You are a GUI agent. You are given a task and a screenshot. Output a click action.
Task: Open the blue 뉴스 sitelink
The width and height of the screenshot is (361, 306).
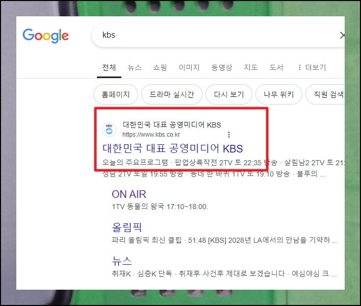pyautogui.click(x=122, y=261)
